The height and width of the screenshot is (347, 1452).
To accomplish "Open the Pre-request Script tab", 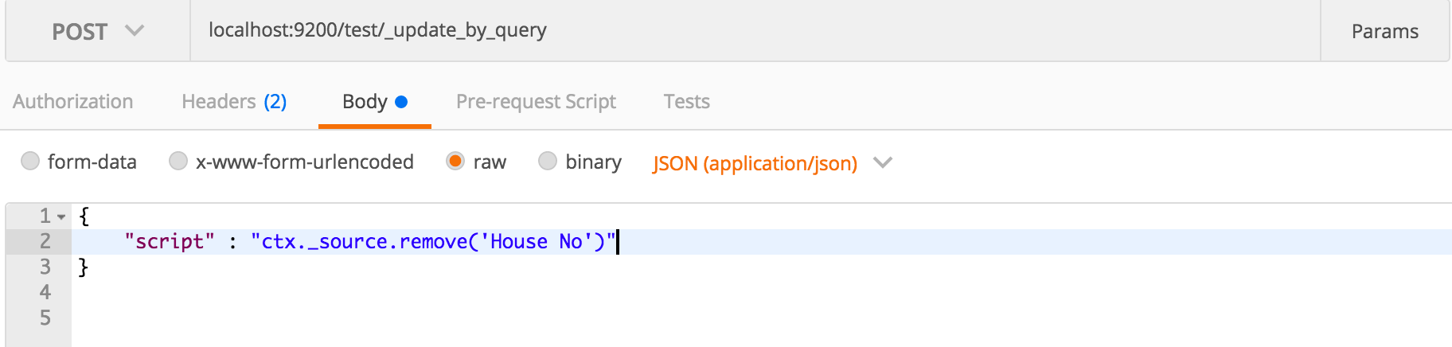I will point(536,102).
